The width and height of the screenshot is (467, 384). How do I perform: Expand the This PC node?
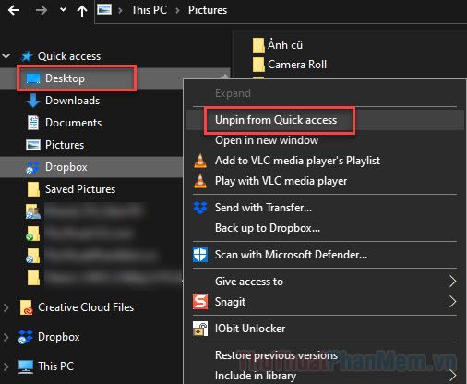6,366
